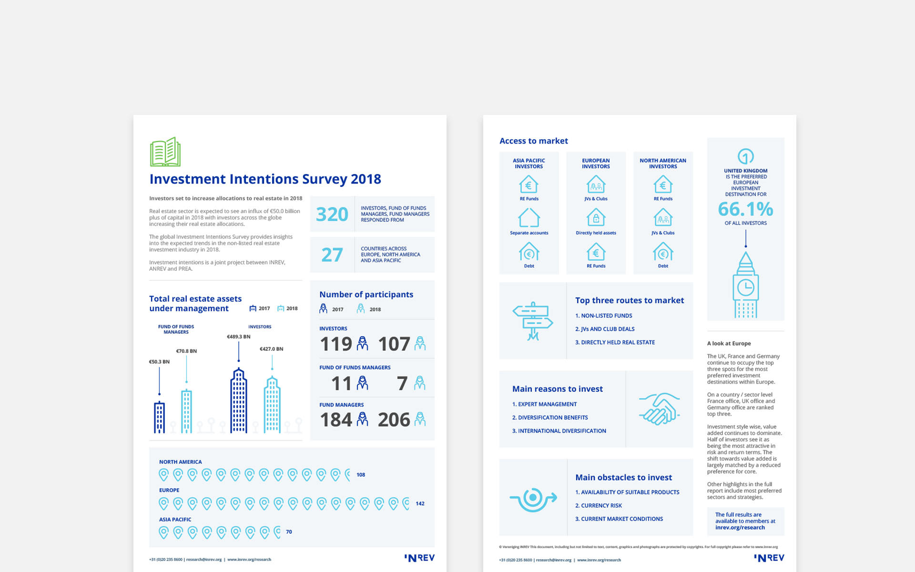Click research@inrev.org on right page footer

[x=554, y=560]
